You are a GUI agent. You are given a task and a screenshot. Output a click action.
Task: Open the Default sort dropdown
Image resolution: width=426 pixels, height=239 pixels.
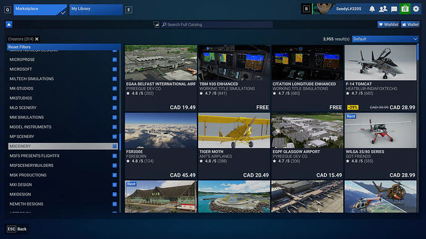pos(385,39)
